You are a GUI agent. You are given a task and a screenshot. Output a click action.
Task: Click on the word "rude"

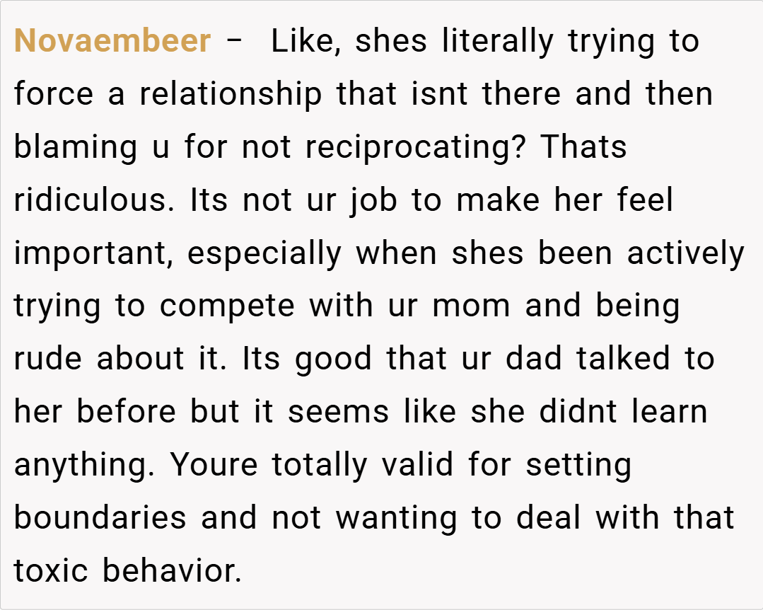48,359
